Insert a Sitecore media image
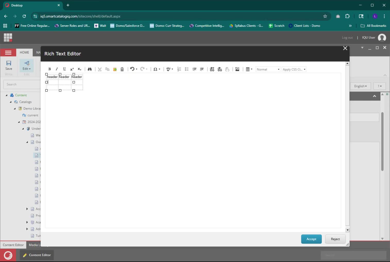Viewport: 390px width, 262px height. (237, 69)
